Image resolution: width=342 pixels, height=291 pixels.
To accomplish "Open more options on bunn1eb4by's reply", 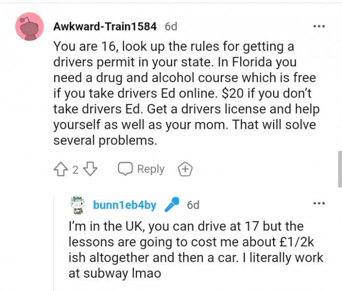I will (319, 203).
